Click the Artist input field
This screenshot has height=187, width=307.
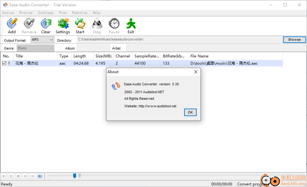click(x=216, y=48)
